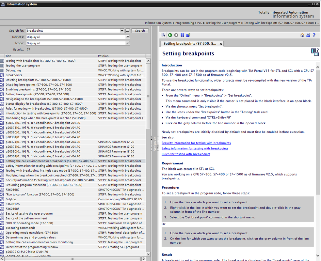Click the add-to-favorites icon with star
Image resolution: width=321 pixels, height=261 pixels.
pyautogui.click(x=188, y=35)
